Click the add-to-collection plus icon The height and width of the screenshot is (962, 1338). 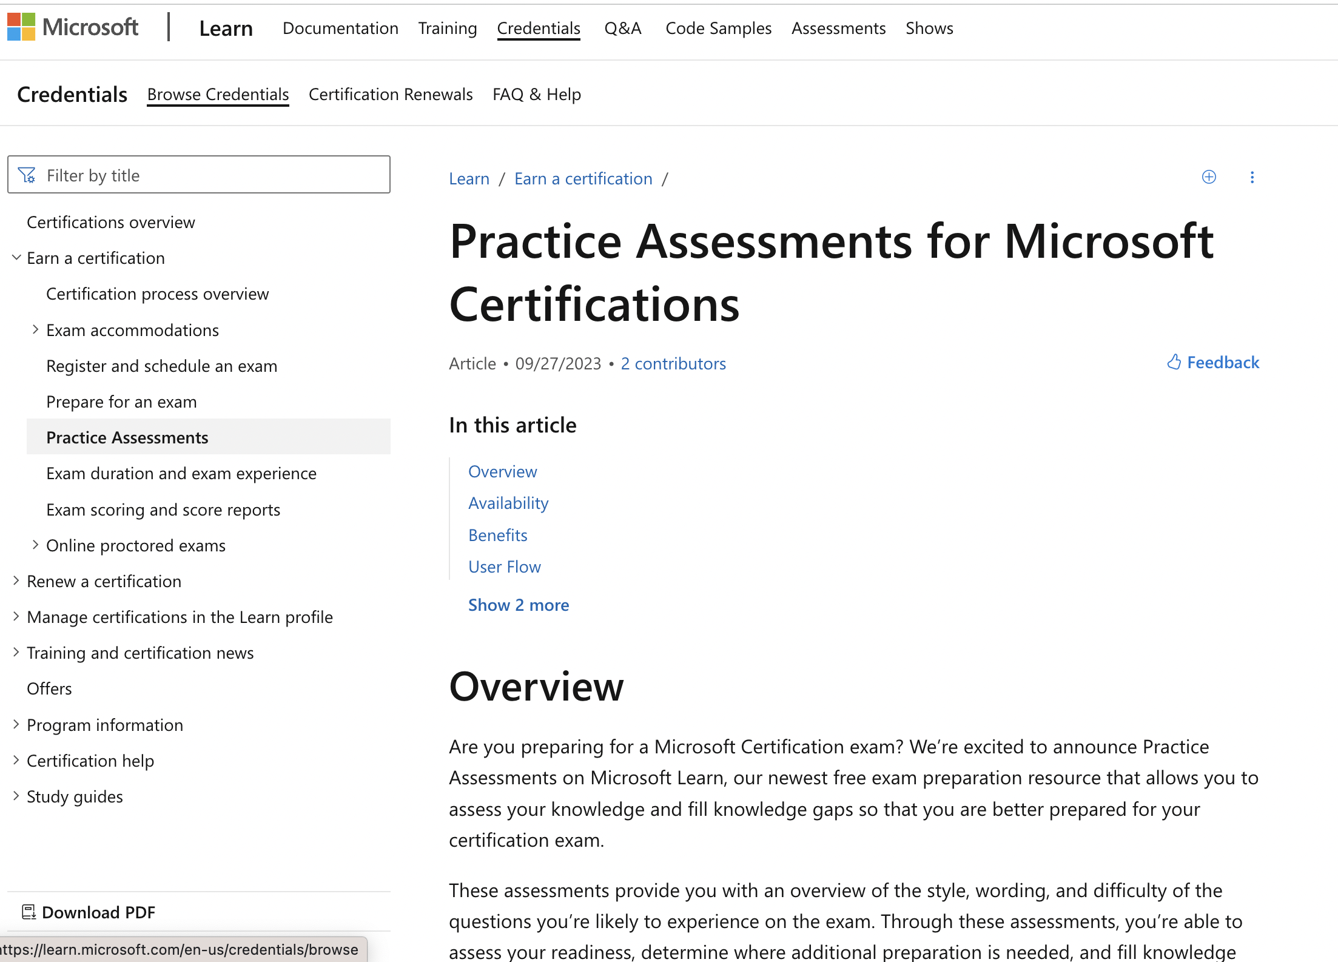pyautogui.click(x=1209, y=177)
